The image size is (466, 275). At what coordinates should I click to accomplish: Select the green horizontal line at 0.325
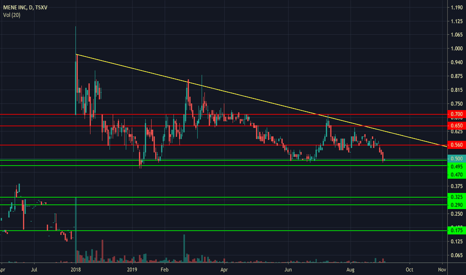[223, 197]
